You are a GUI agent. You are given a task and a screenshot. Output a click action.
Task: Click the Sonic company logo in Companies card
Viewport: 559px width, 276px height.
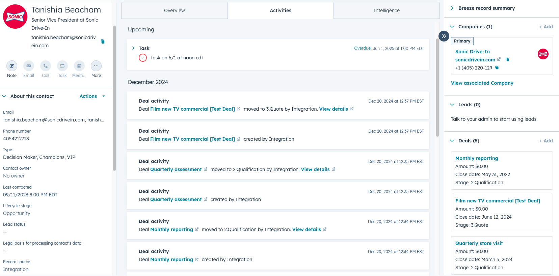click(543, 54)
